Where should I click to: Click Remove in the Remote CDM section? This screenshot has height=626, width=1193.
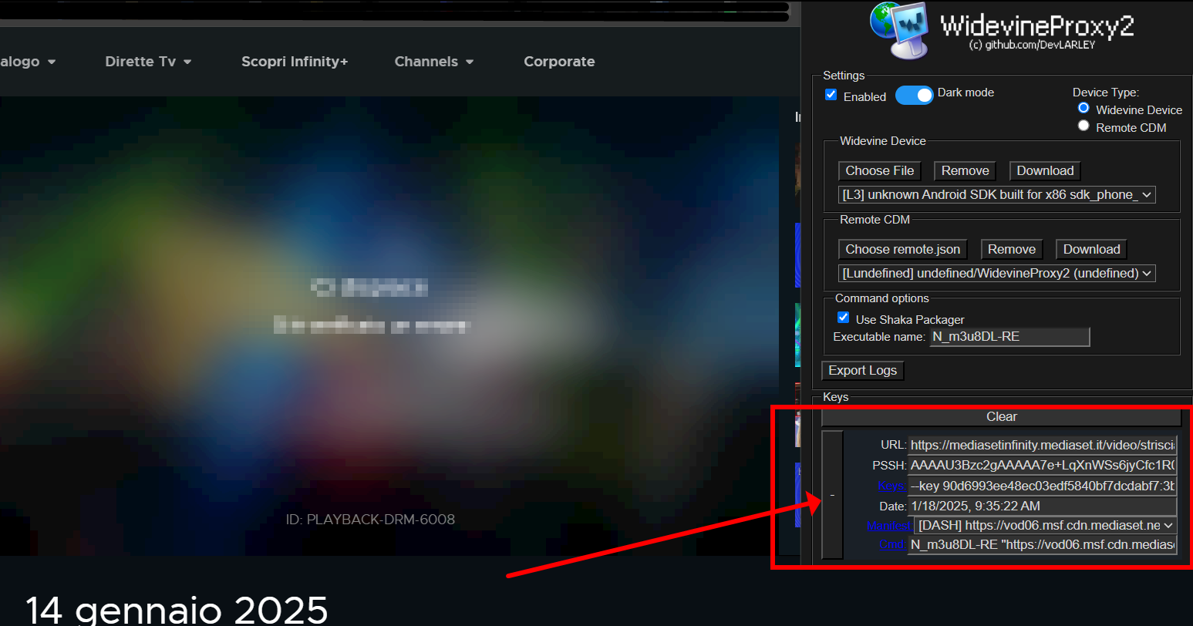[1012, 250]
